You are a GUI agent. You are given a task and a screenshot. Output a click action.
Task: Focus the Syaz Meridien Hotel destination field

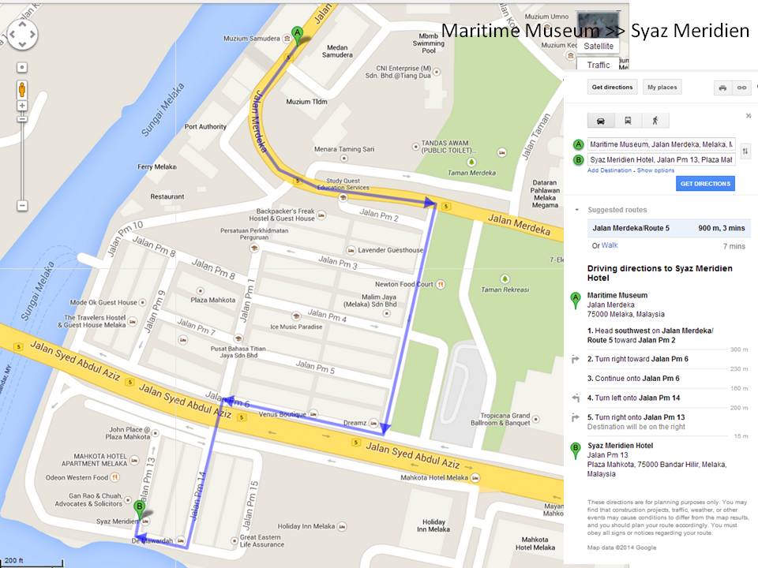662,160
